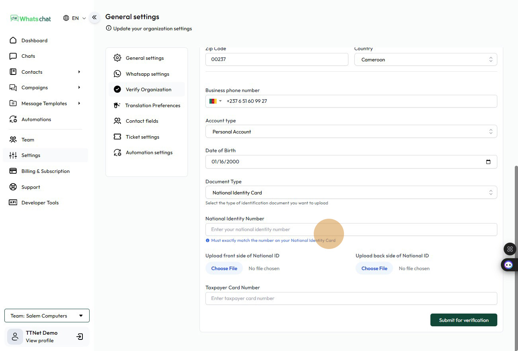The image size is (518, 351).
Task: Click the National Identity Number field
Action: (x=351, y=229)
